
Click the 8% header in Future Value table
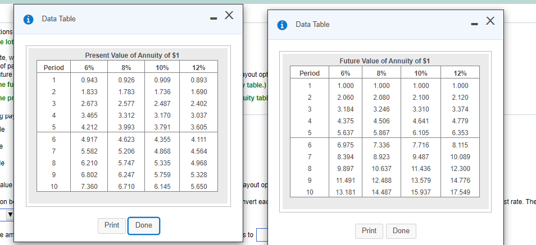click(381, 73)
